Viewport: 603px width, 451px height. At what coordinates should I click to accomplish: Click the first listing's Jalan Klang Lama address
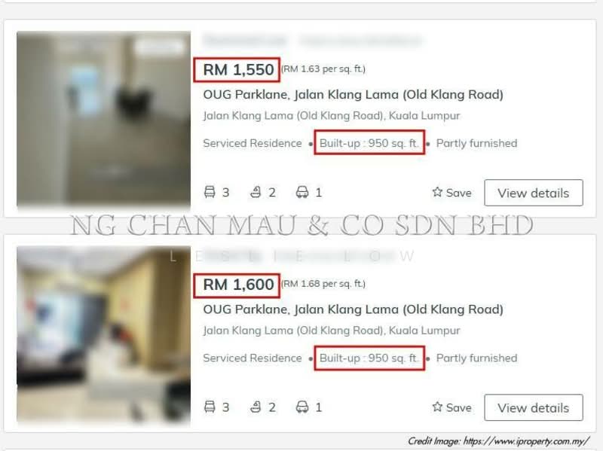(332, 116)
